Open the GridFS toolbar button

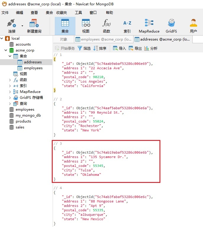pyautogui.click(x=171, y=26)
